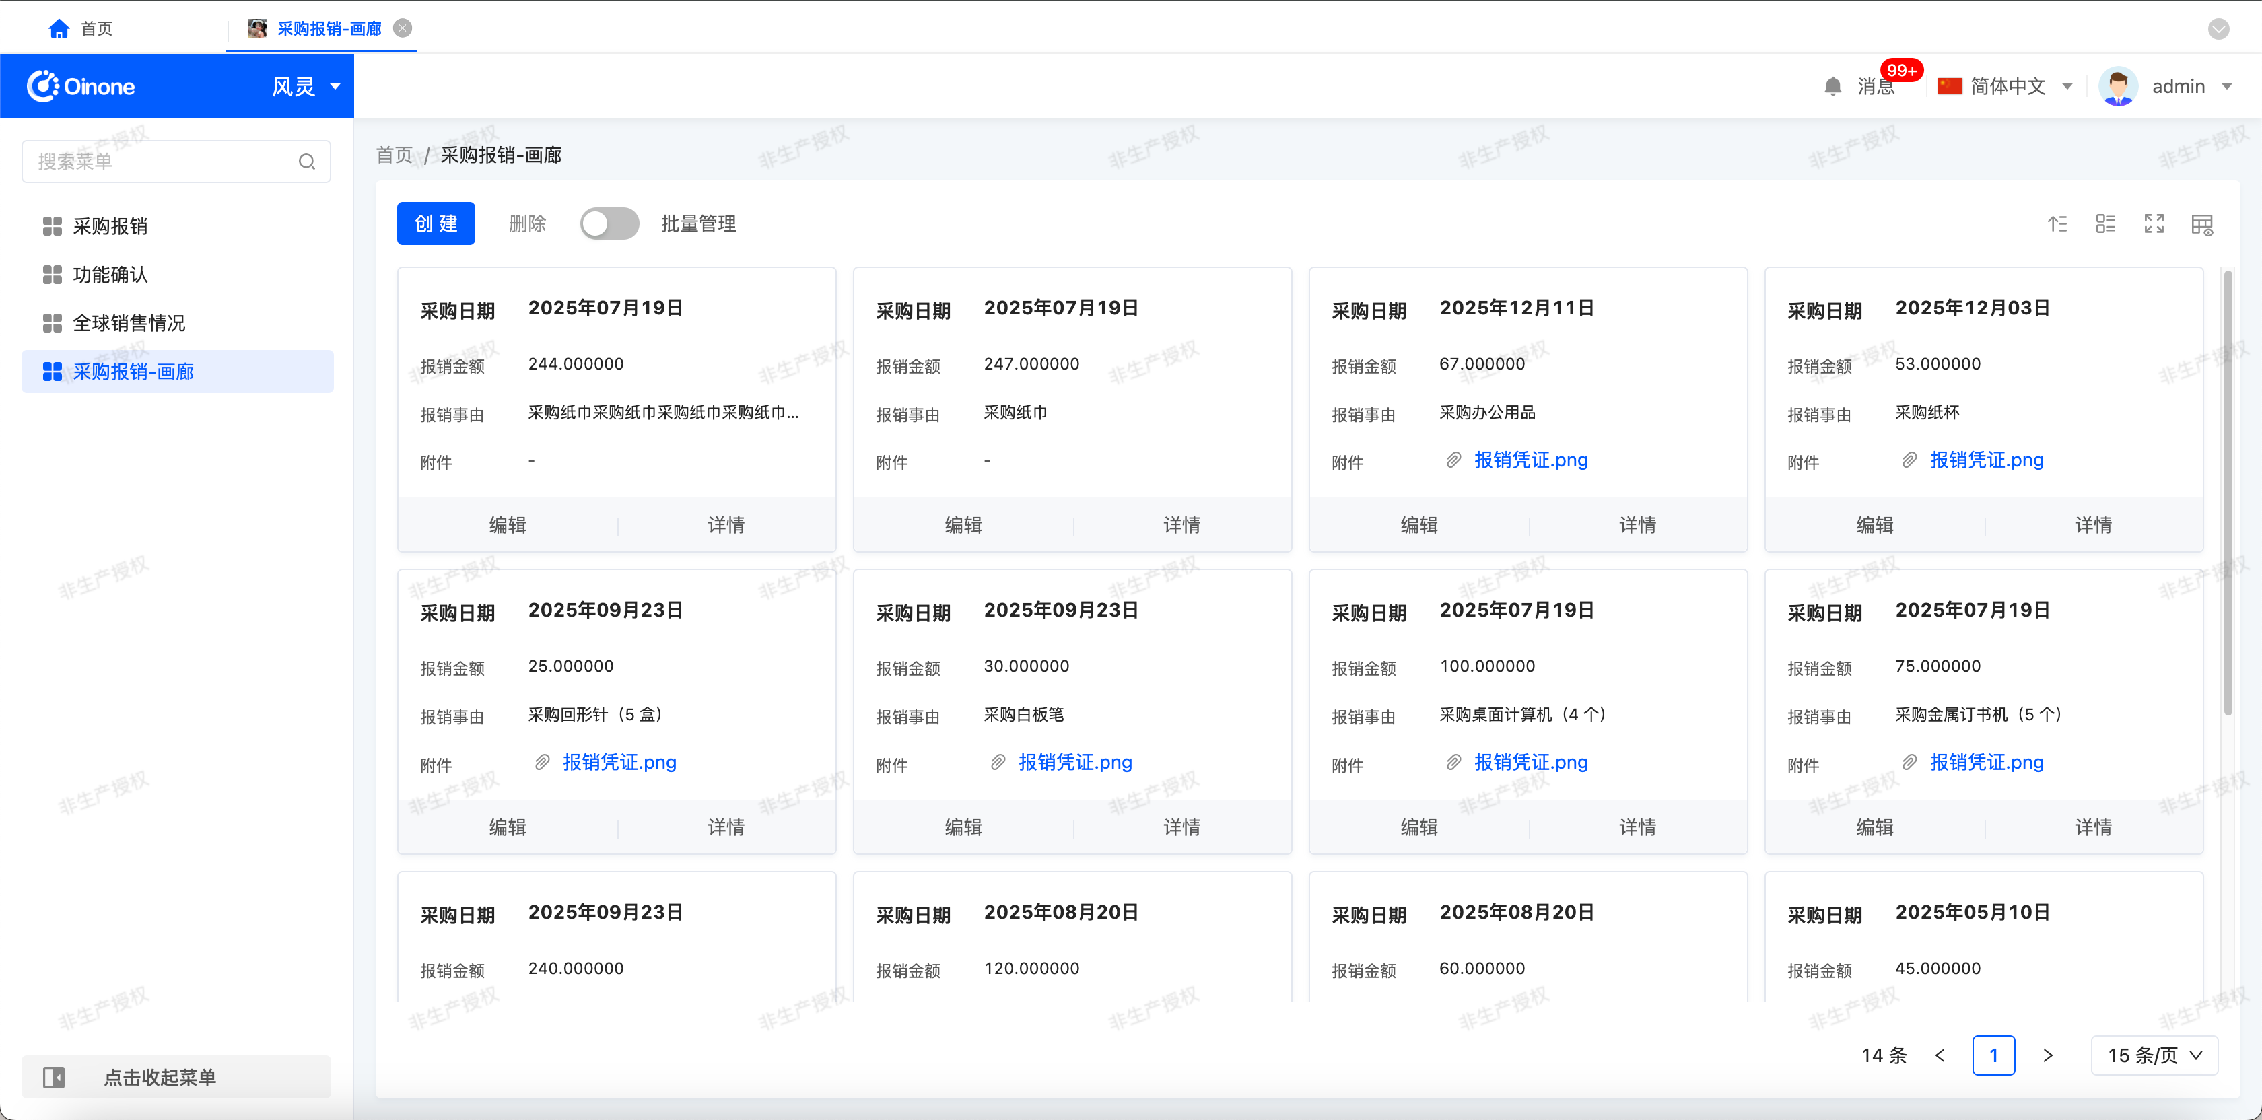The height and width of the screenshot is (1120, 2262).
Task: Click the 创建 button
Action: coord(436,224)
